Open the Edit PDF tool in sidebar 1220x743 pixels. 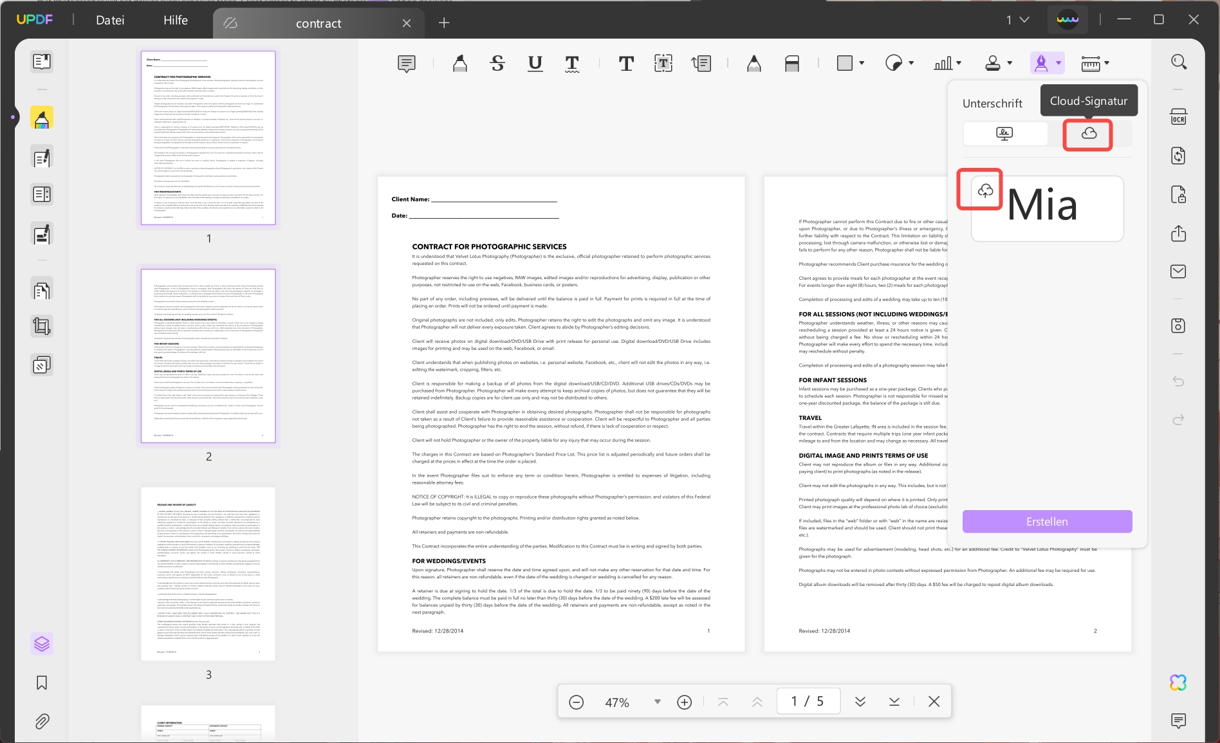point(42,157)
